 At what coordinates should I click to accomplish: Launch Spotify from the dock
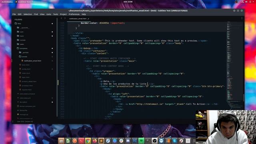tap(141, 140)
